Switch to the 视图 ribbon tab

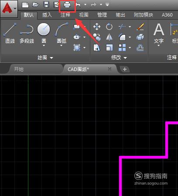[84, 15]
